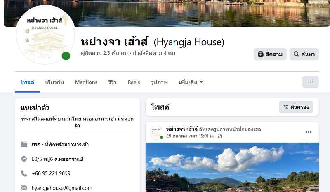Open the ตัวกรอง post filters

coord(296,107)
